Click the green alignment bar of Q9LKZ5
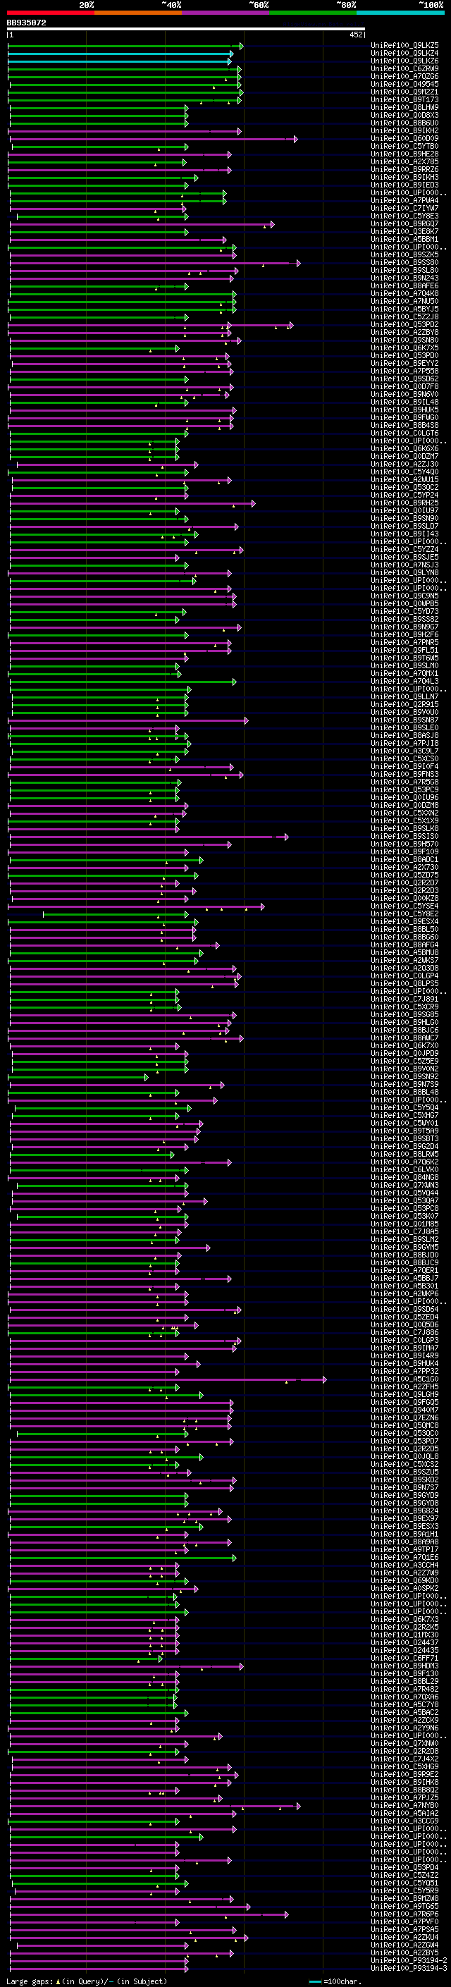451x1987 pixels. pos(125,47)
